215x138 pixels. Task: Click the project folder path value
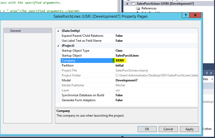click(157, 75)
